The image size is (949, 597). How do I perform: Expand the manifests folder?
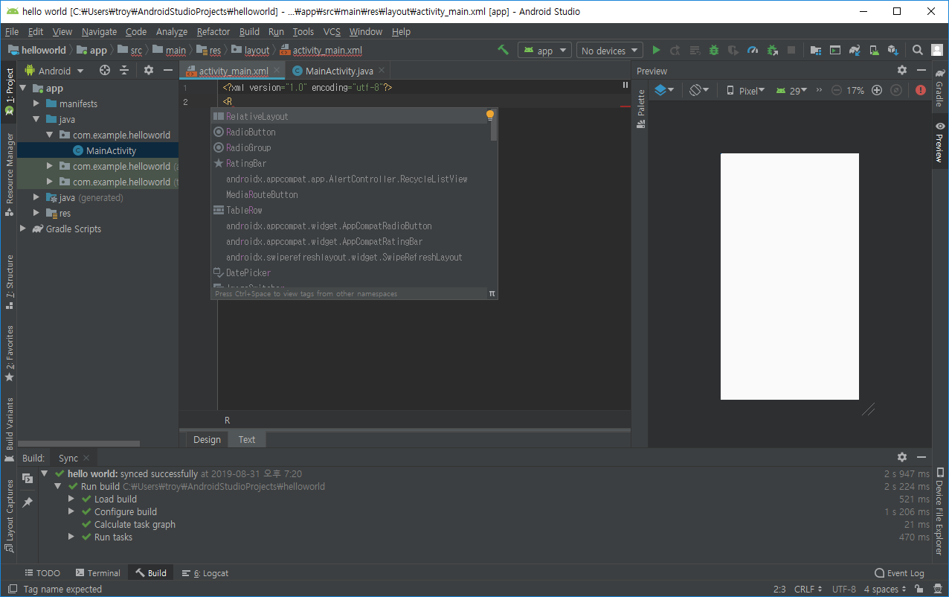point(36,103)
